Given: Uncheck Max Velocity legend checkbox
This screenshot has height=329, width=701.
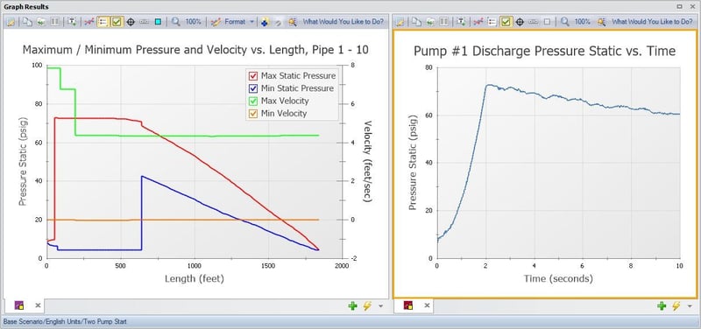Looking at the screenshot, I should tap(253, 101).
